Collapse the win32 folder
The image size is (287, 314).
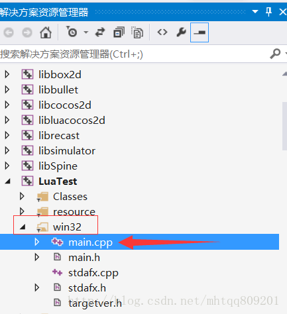23,227
